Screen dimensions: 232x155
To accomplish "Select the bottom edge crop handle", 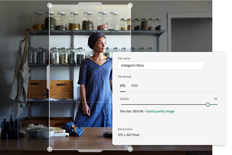I will (x=90, y=151).
